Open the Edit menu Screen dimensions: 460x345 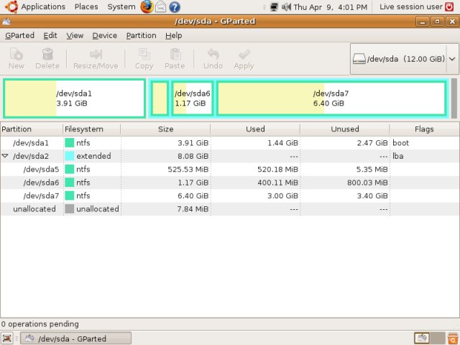click(x=50, y=35)
